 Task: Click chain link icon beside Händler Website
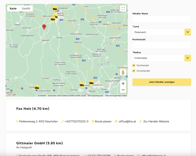point(141,121)
